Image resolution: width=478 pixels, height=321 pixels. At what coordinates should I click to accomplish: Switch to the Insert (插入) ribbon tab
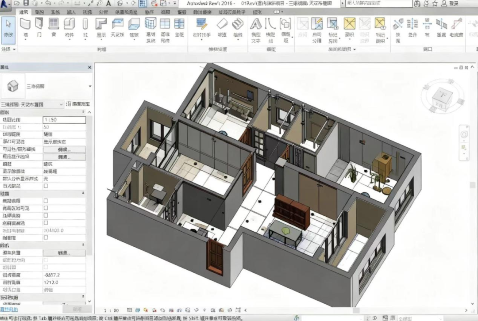point(71,12)
